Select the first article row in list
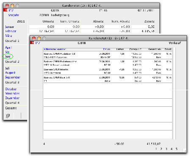Screen dimensions: 192x158 coord(108,55)
